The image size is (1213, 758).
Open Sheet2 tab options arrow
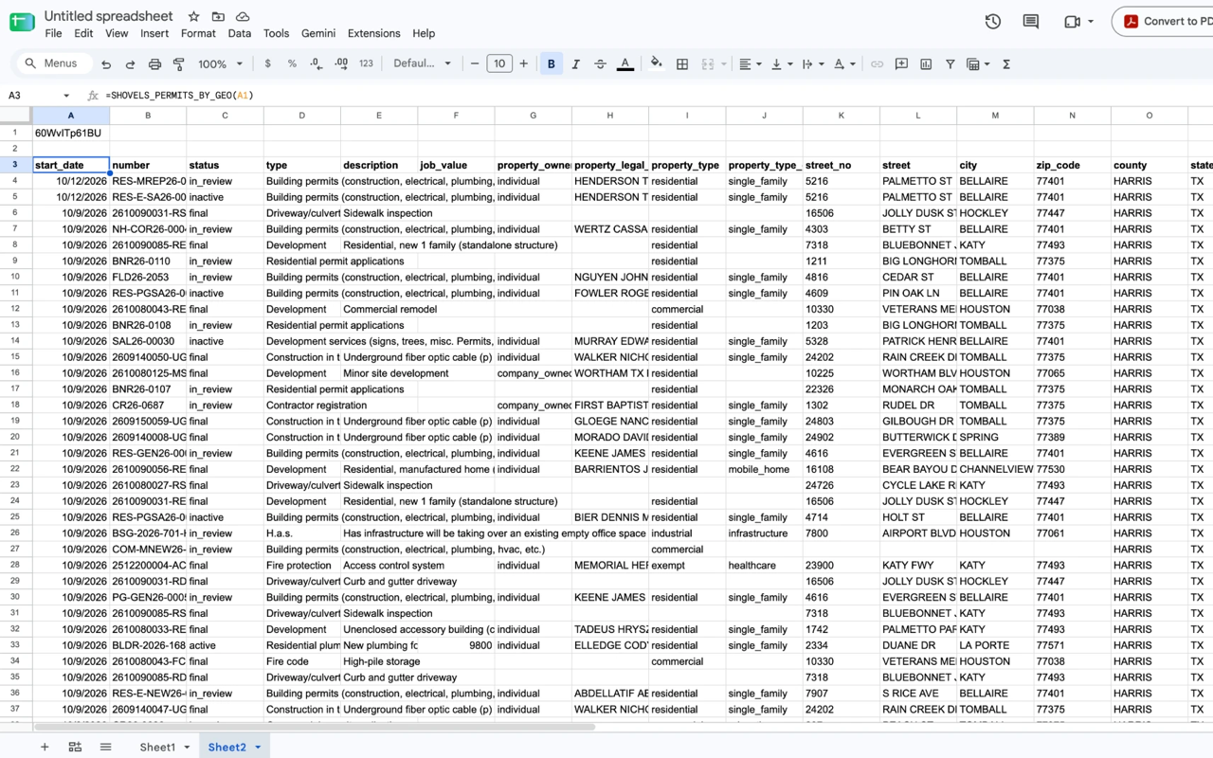click(x=258, y=748)
